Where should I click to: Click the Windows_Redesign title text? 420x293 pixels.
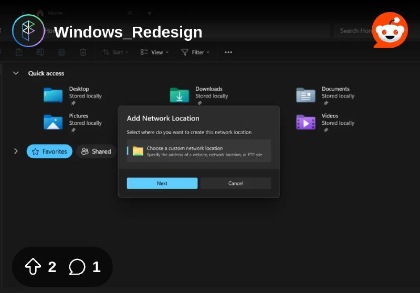[128, 32]
